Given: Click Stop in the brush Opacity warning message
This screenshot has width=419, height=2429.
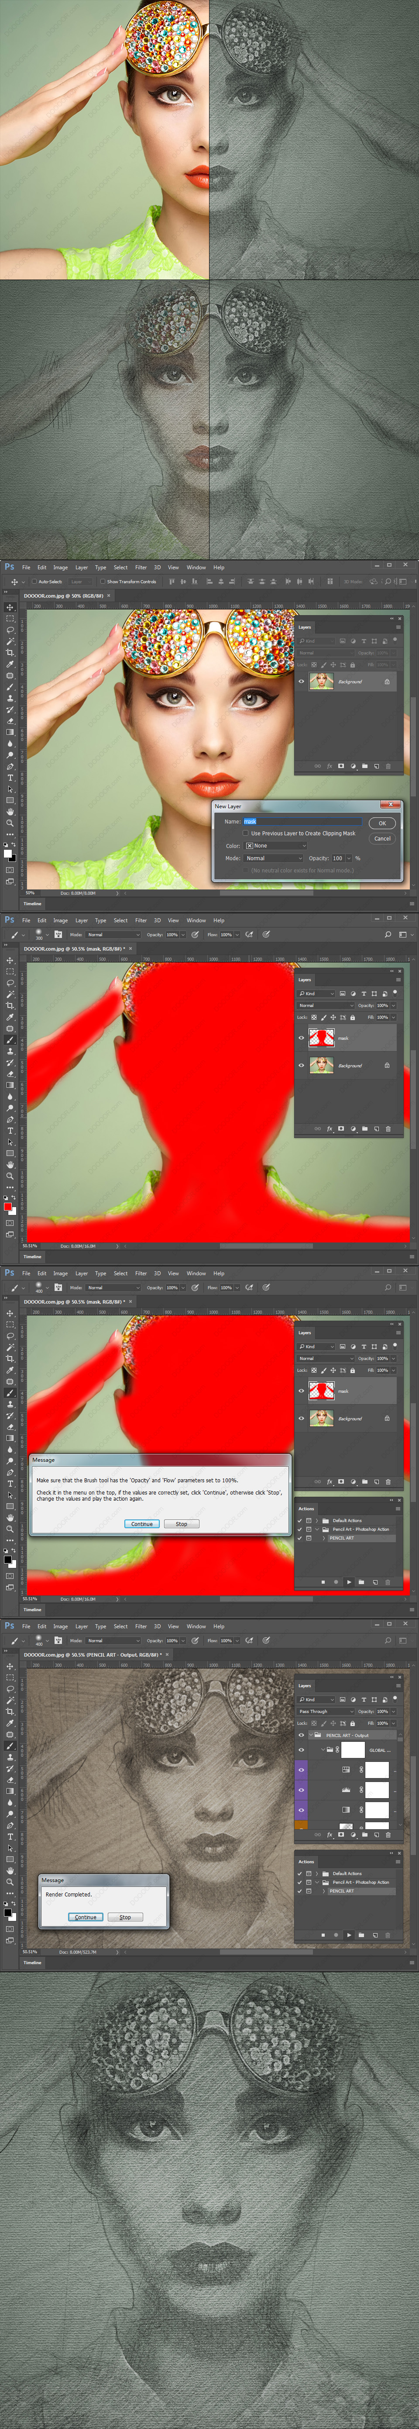Looking at the screenshot, I should click(182, 1524).
